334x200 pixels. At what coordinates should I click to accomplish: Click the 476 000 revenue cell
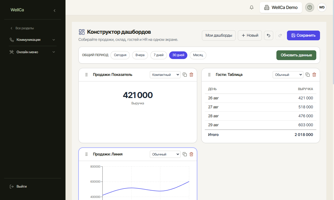[x=305, y=116]
